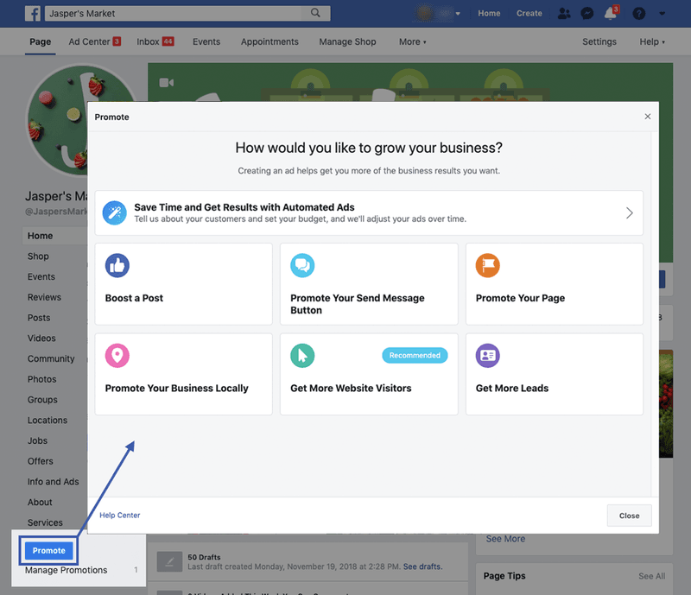This screenshot has height=595, width=691.
Task: Expand the account menu arrow in top bar
Action: tap(662, 14)
